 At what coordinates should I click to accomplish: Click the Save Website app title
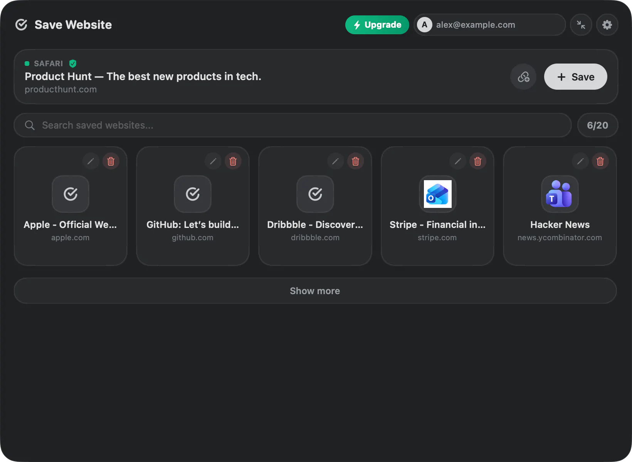(73, 25)
